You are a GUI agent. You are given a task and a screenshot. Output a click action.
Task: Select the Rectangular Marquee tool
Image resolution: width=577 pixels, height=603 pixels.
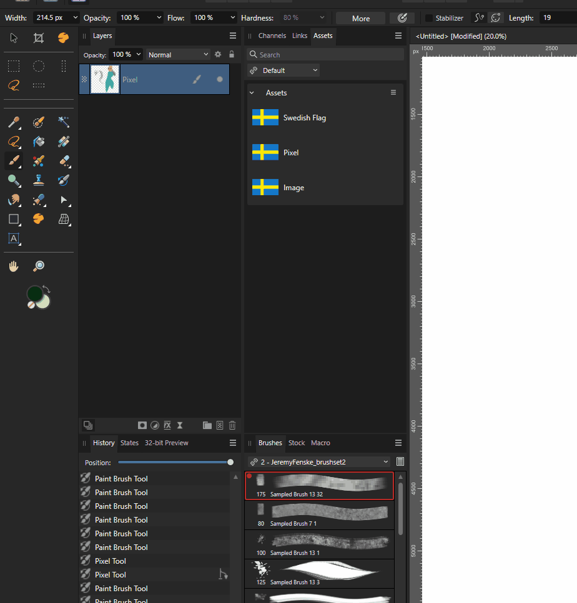13,65
